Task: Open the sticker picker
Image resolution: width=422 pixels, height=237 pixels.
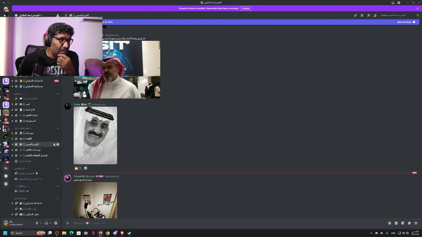Action: [403, 223]
